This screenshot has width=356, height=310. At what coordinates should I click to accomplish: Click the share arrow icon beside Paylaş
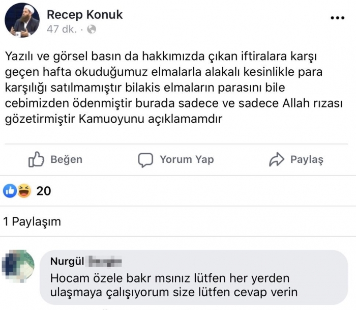(277, 160)
